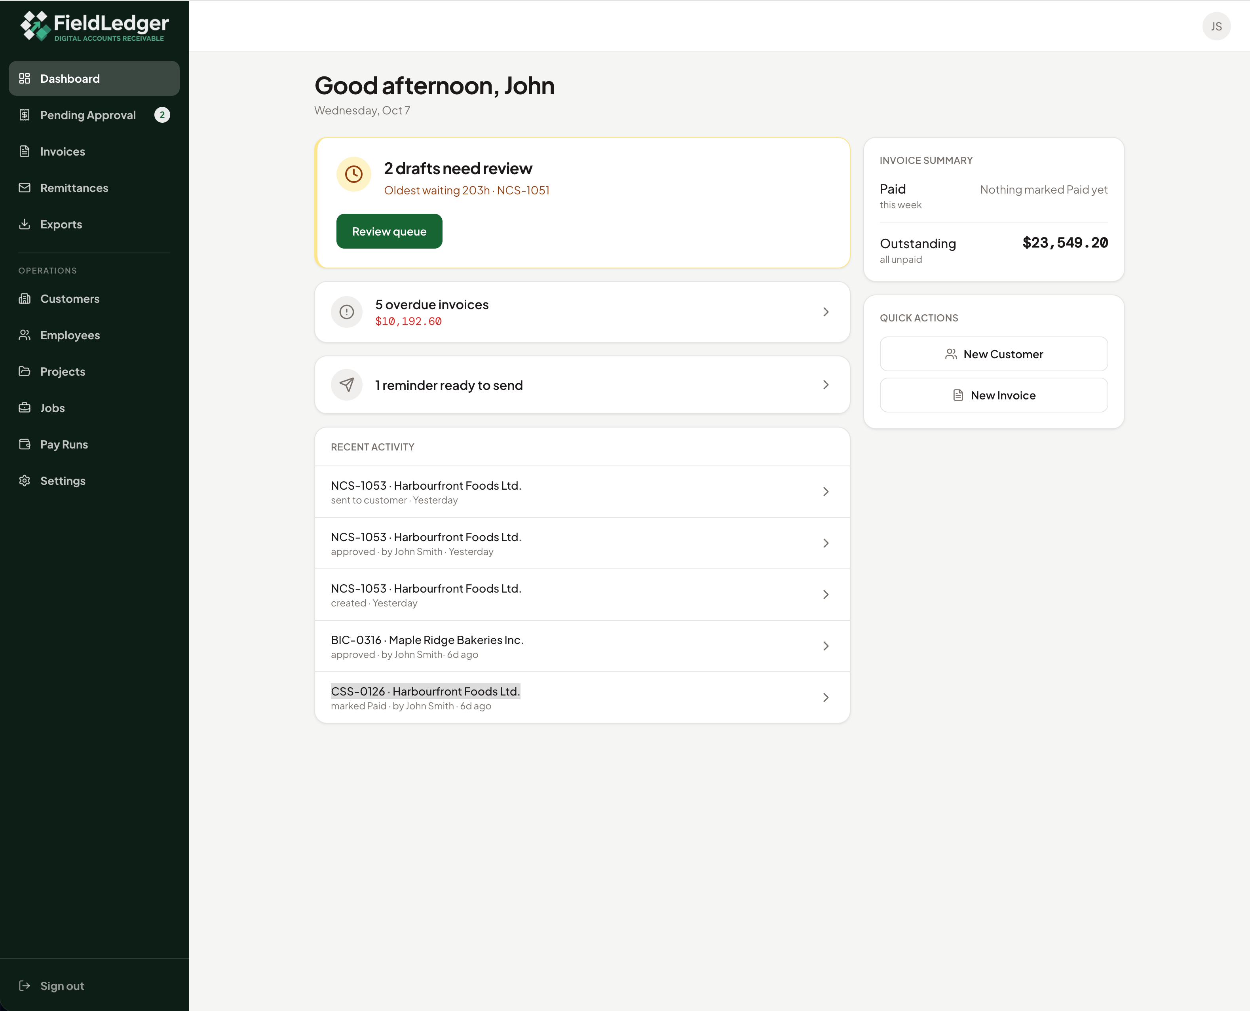Open chevron on NCS-1053 created row
1250x1011 pixels.
click(826, 595)
